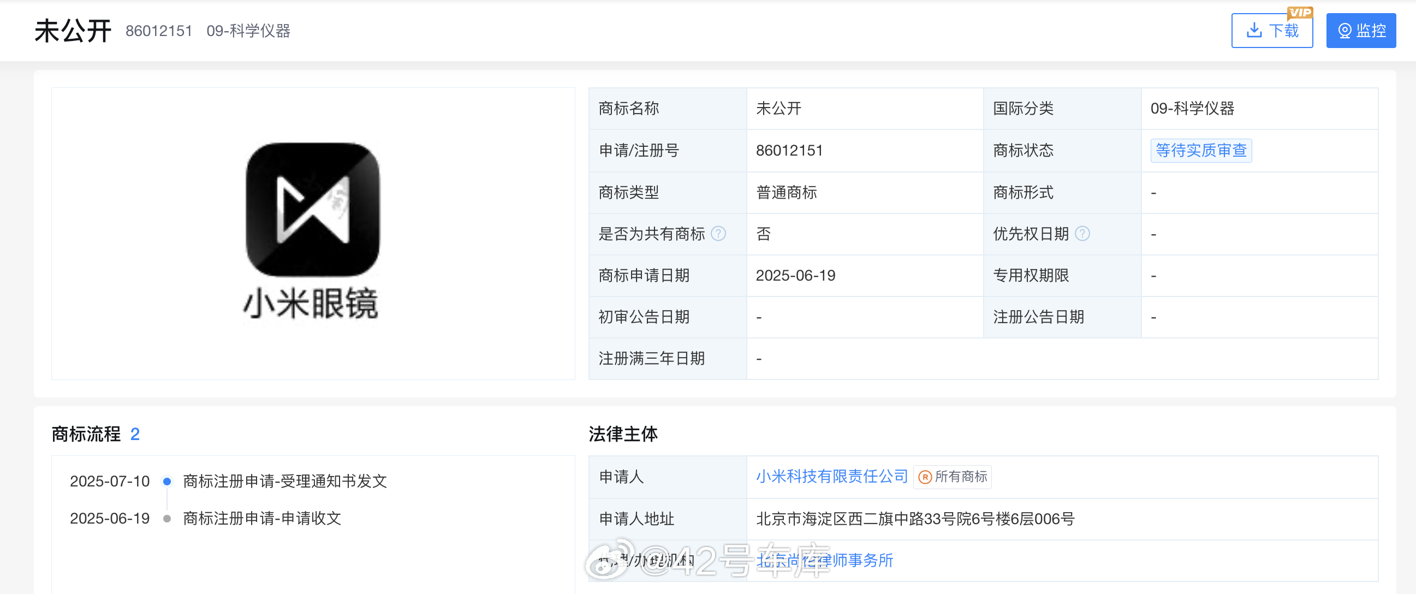Click the 商标流程 count number 2

[x=135, y=434]
